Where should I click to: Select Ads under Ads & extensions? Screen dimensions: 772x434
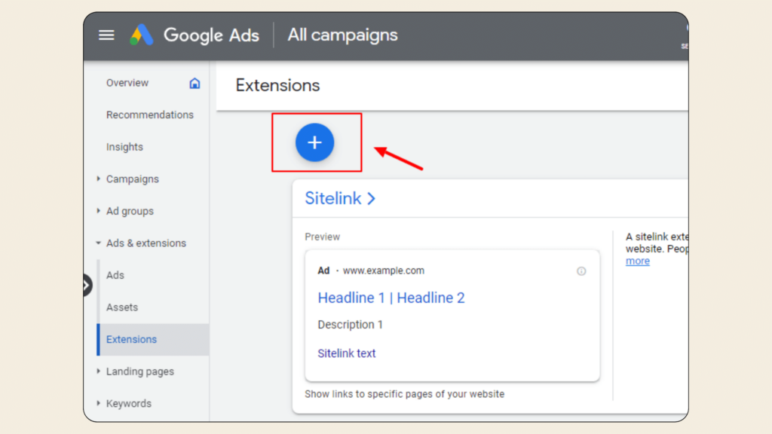(115, 275)
